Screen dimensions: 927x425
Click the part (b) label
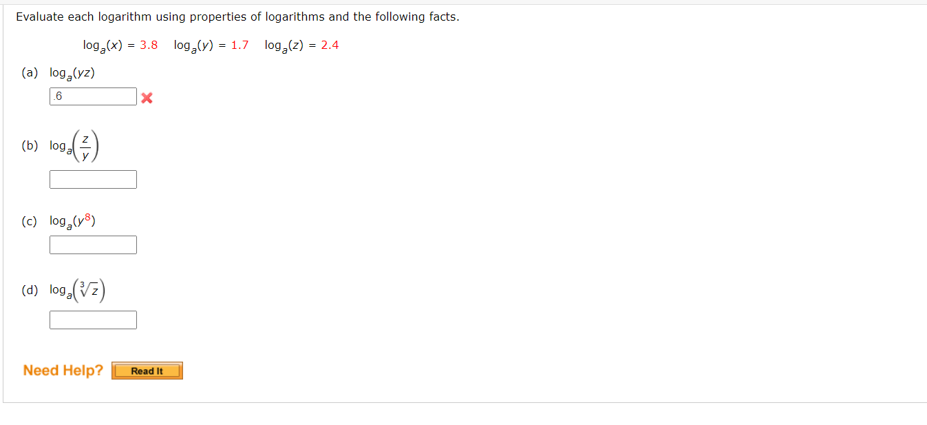coord(29,145)
